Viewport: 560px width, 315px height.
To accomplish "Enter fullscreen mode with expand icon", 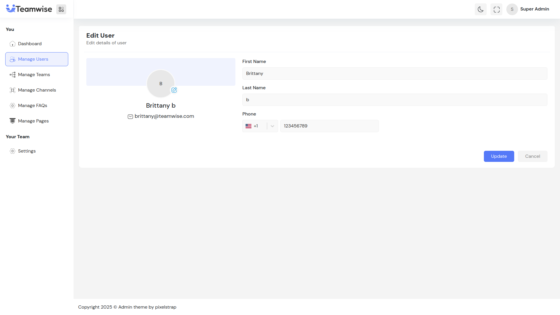I will 496,9.
